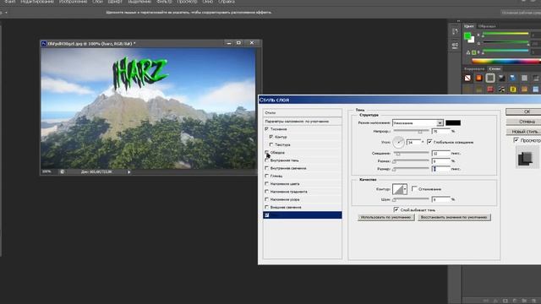Switch to the Цвет (Color) panel tab
Image resolution: width=541 pixels, height=304 pixels.
point(469,26)
